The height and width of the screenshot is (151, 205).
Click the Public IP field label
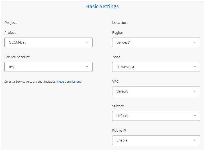(x=119, y=131)
